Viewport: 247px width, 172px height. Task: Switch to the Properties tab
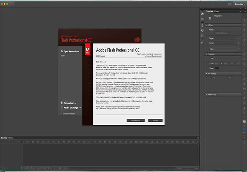coord(209,11)
